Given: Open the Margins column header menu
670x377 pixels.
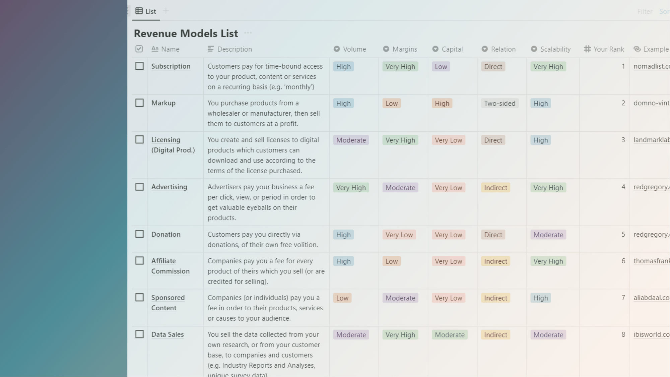Looking at the screenshot, I should 405,49.
